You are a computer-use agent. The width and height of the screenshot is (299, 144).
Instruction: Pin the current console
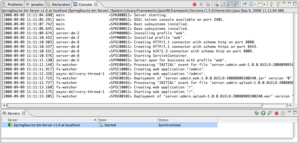[245, 4]
